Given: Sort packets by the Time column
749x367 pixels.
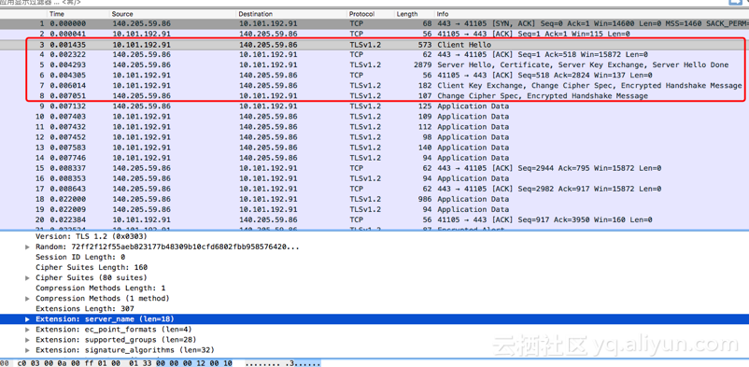Looking at the screenshot, I should pyautogui.click(x=78, y=14).
